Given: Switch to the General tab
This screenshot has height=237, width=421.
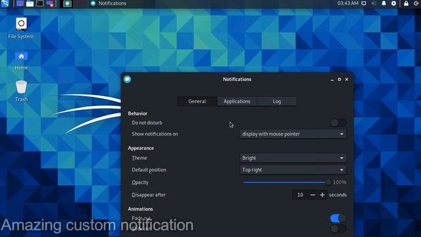Looking at the screenshot, I should pos(197,101).
